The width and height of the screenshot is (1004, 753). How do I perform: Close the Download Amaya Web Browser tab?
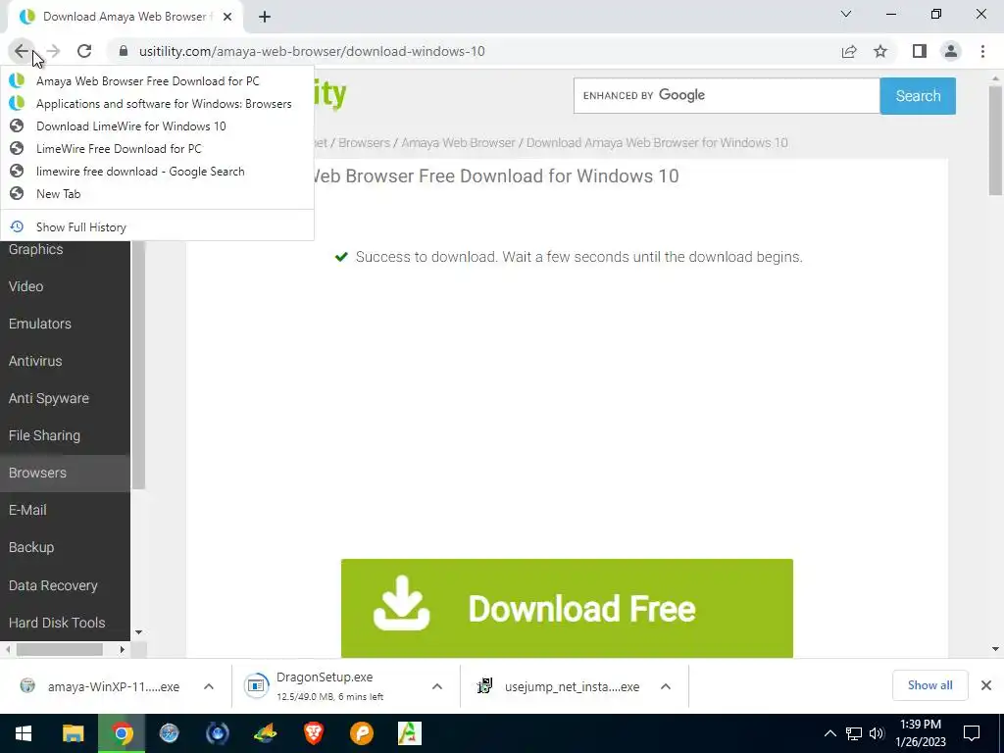coord(227,17)
